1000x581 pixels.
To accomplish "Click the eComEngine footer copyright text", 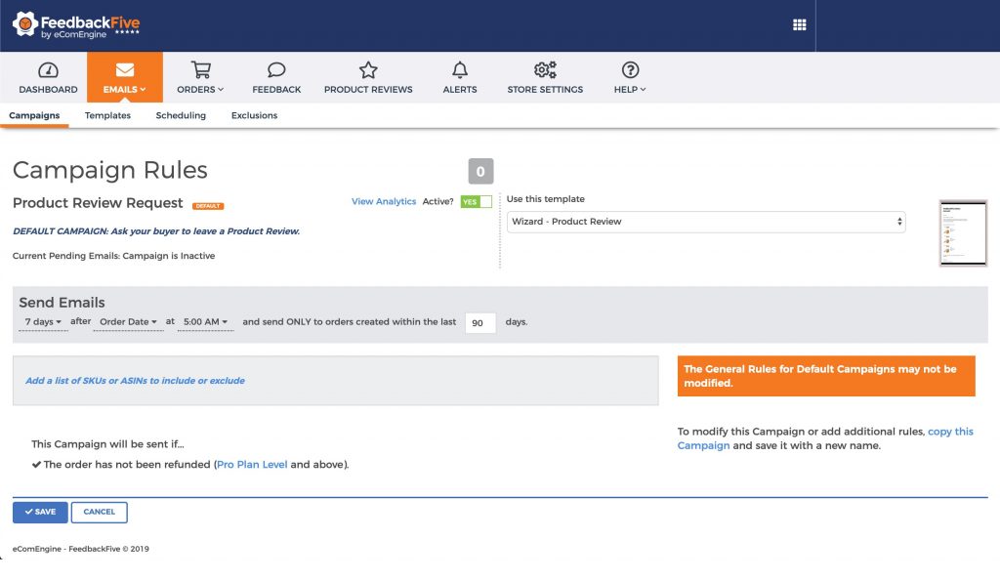I will click(x=81, y=549).
